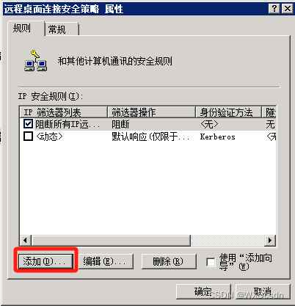
Task: Click the 取消 button
Action: pyautogui.click(x=263, y=291)
